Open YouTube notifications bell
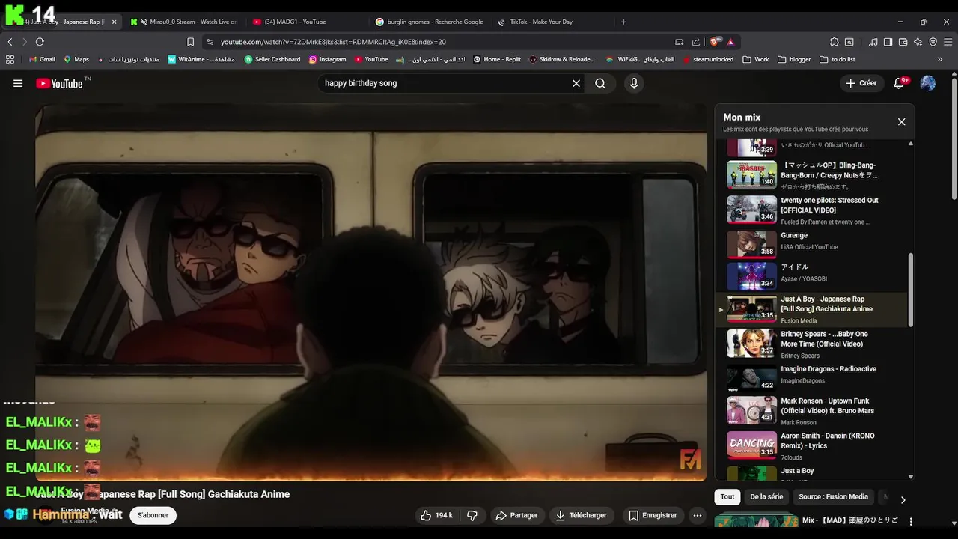Image resolution: width=958 pixels, height=539 pixels. click(x=899, y=83)
